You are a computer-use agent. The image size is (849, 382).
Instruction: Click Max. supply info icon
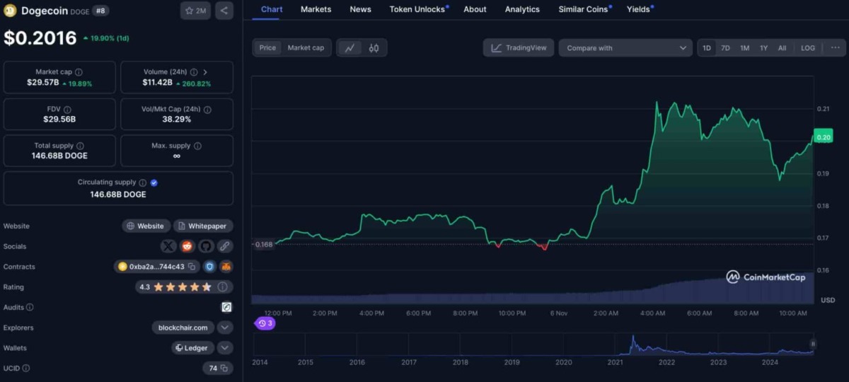point(197,146)
